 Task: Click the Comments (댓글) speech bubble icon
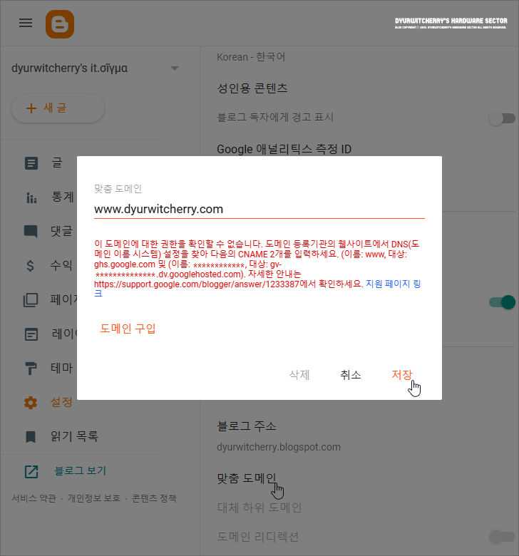pos(31,232)
